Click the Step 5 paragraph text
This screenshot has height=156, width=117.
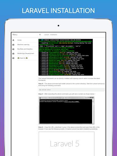click(x=67, y=94)
